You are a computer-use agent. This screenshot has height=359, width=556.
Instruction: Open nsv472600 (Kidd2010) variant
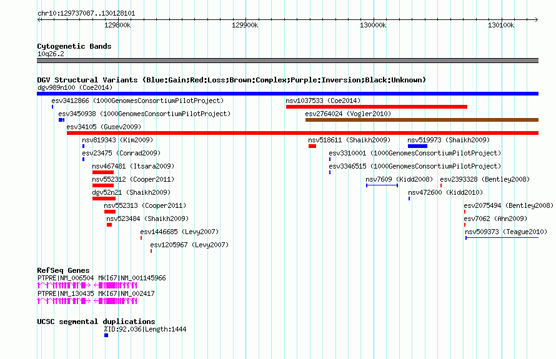[x=445, y=192]
